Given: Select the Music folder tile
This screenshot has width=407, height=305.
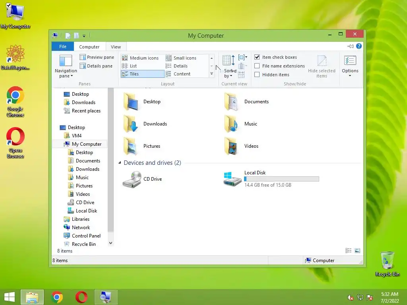Looking at the screenshot, I should pos(240,124).
